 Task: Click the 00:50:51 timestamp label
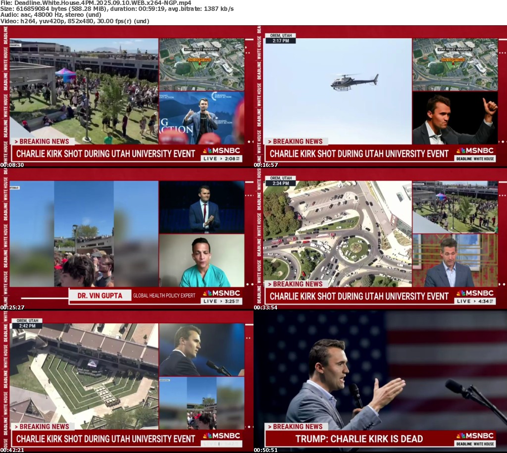pos(265,450)
